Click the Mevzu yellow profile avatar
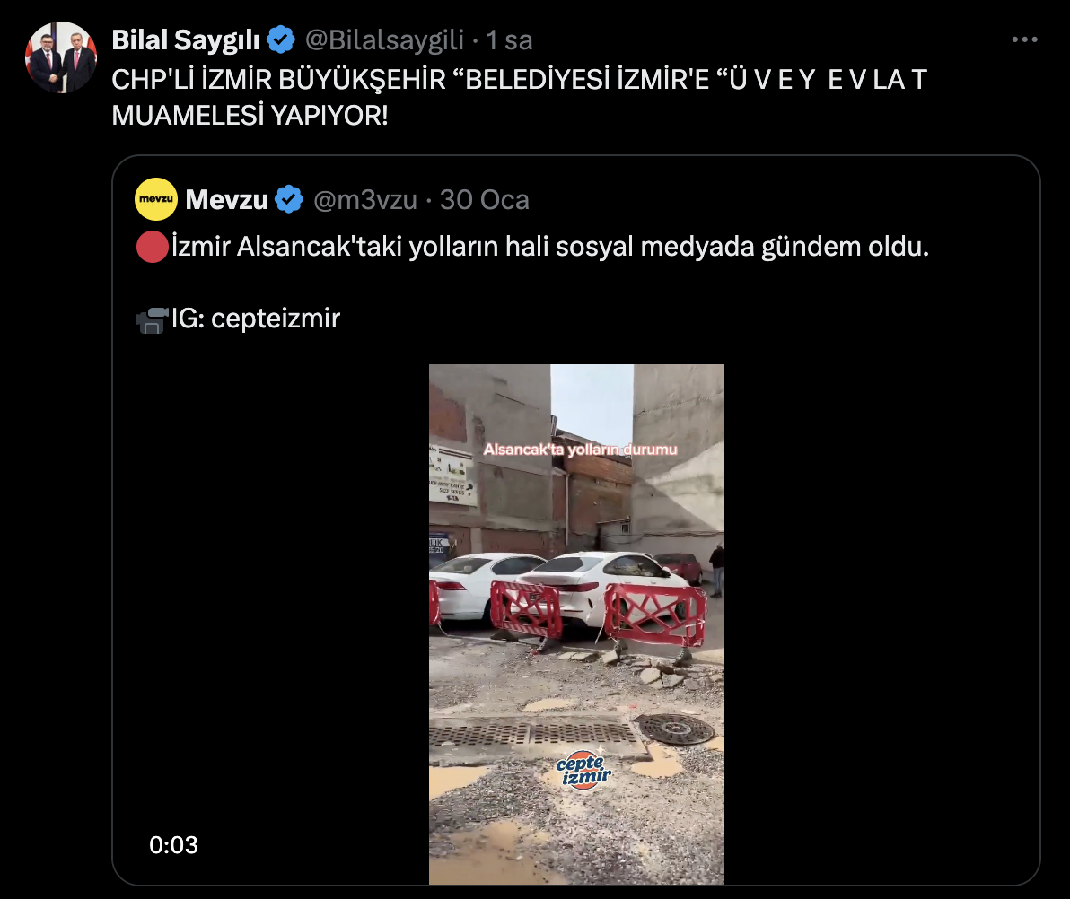Viewport: 1070px width, 899px height. pyautogui.click(x=156, y=199)
